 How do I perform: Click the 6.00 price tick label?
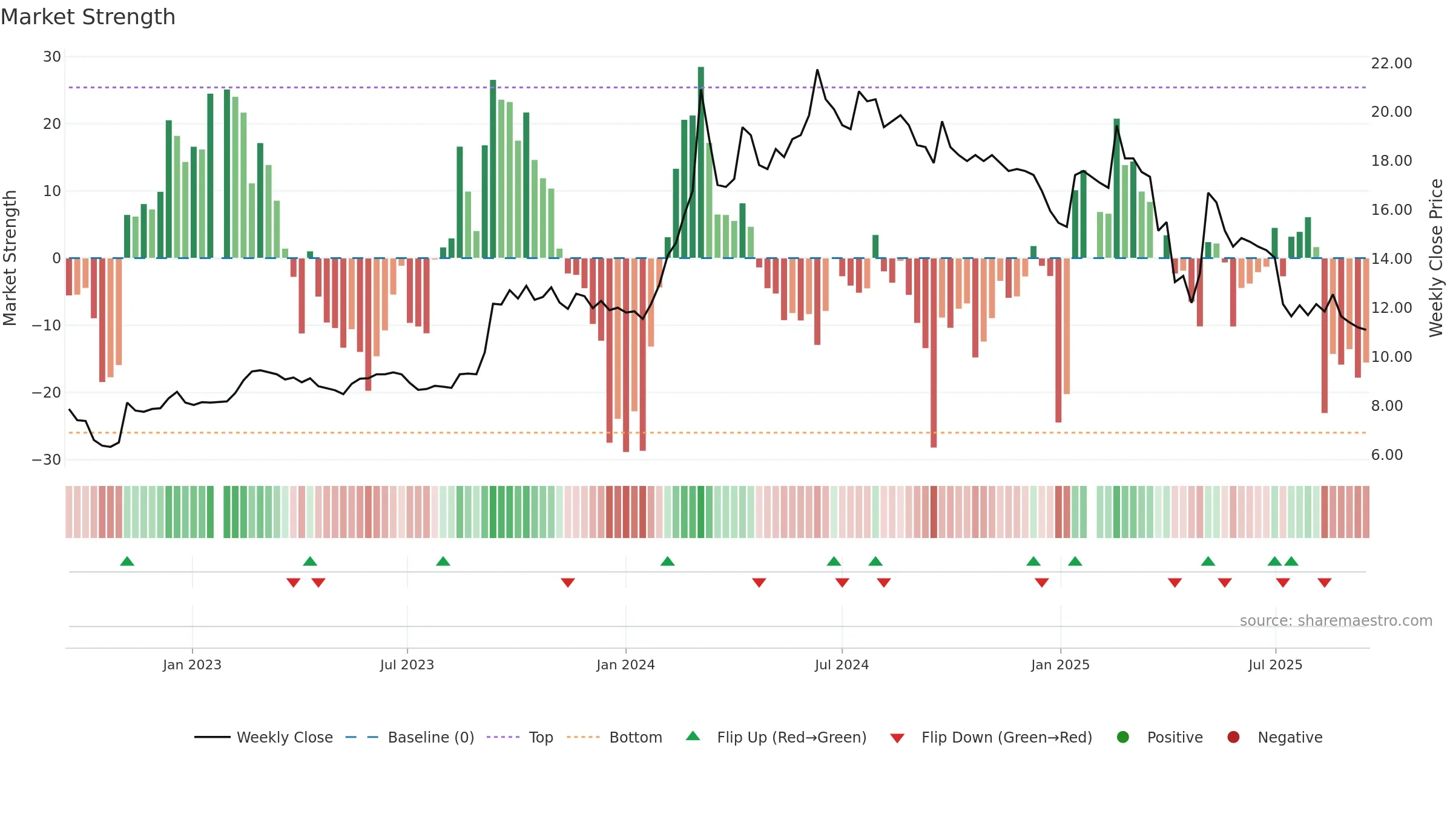1387,455
